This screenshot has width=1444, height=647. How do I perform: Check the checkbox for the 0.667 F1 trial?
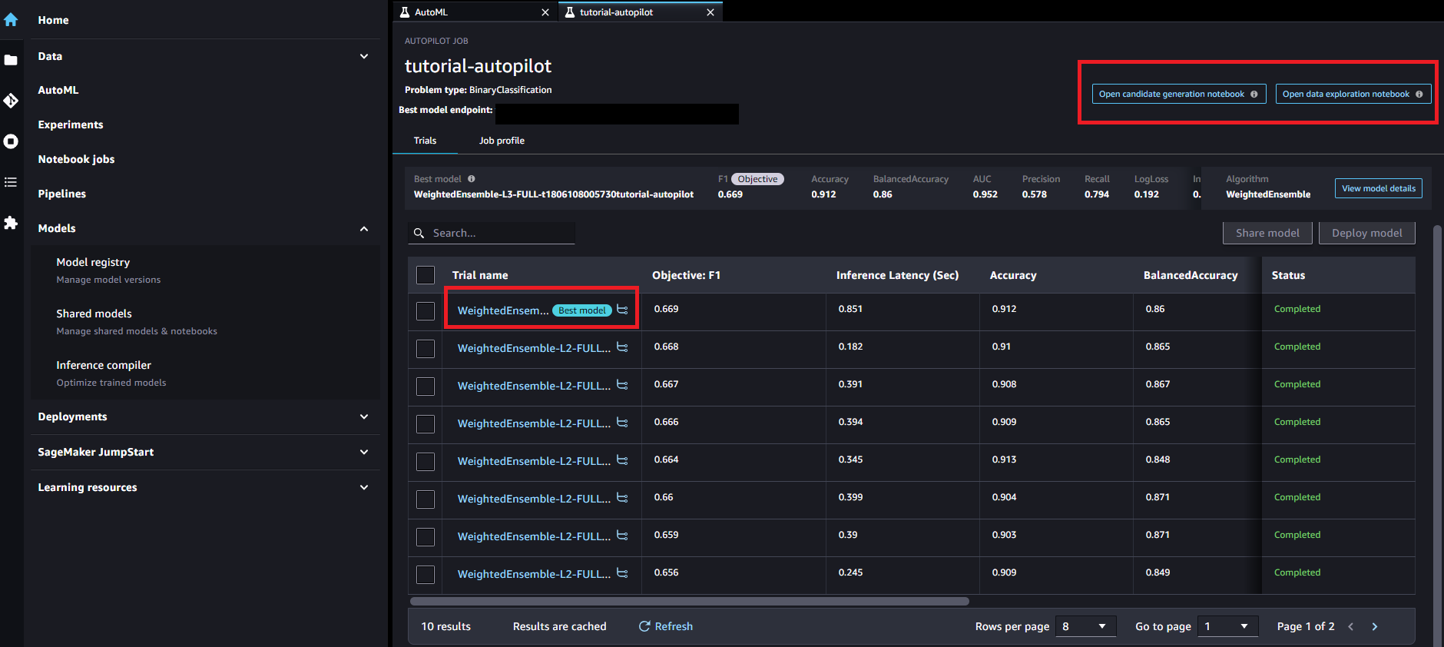[x=426, y=387]
